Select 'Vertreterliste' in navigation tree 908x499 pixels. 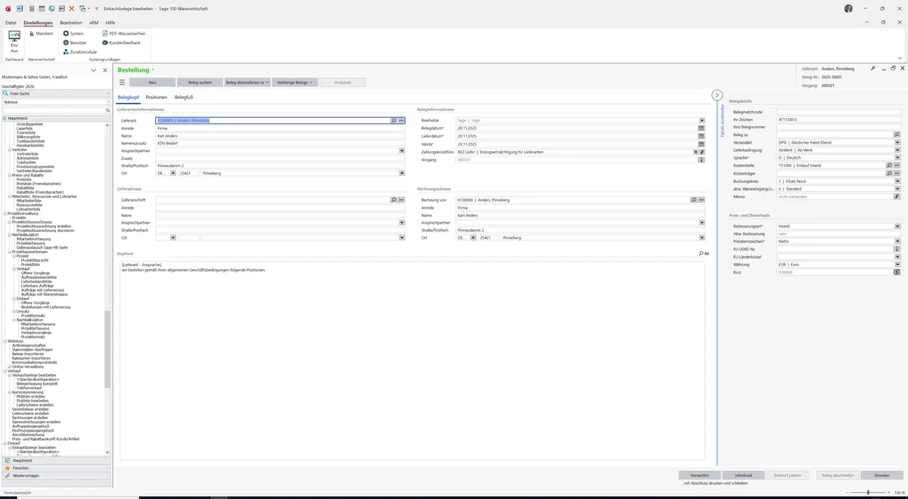click(27, 153)
